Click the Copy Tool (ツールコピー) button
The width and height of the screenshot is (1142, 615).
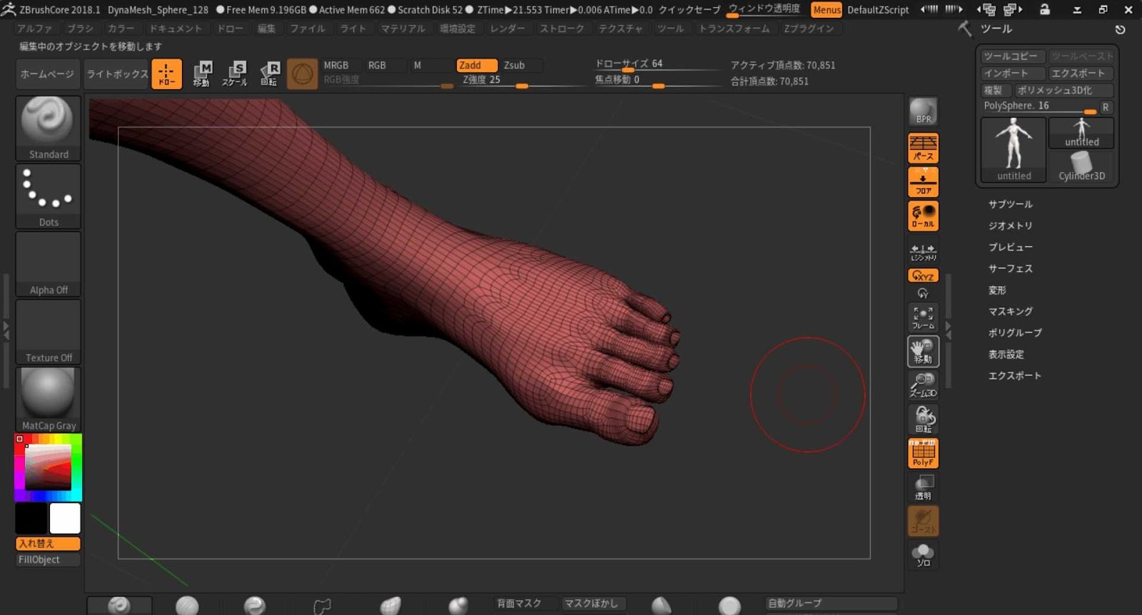(x=1012, y=56)
